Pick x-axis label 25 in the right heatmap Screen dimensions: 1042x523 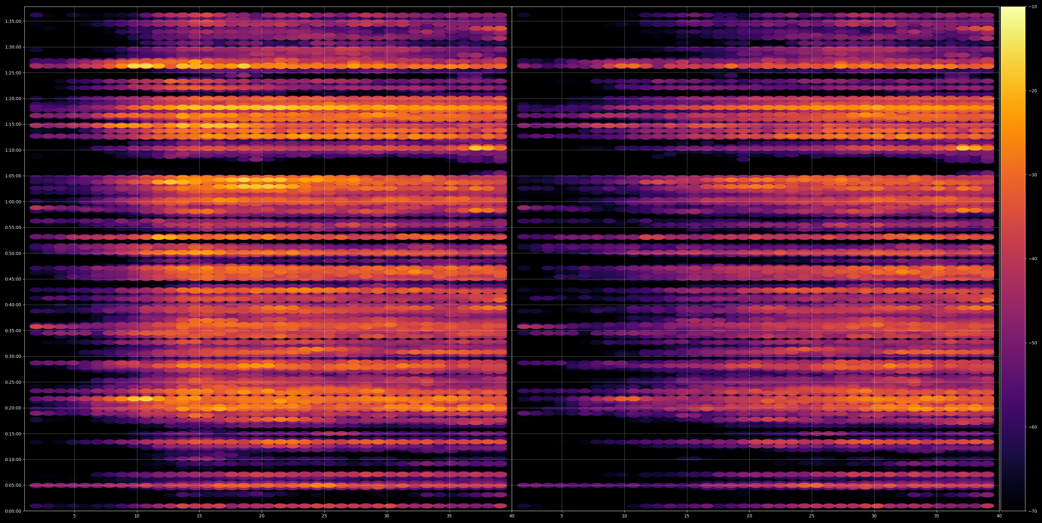point(812,516)
